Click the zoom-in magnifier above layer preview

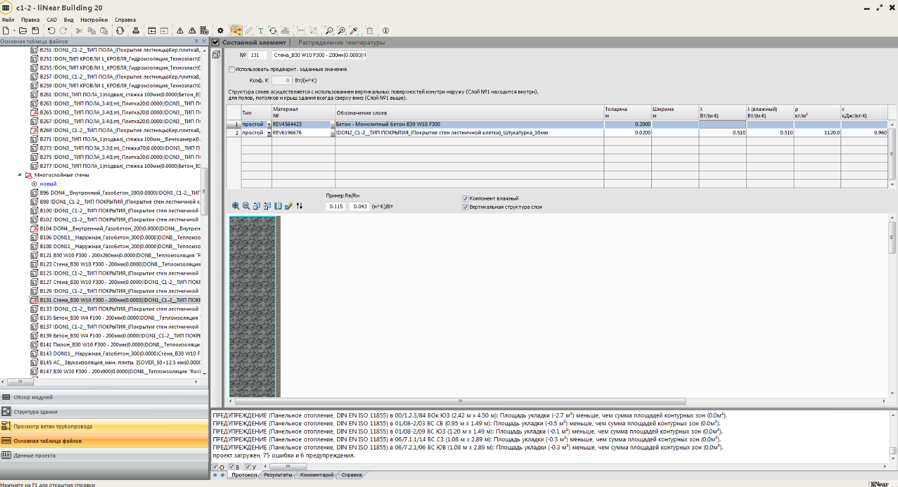coord(236,206)
